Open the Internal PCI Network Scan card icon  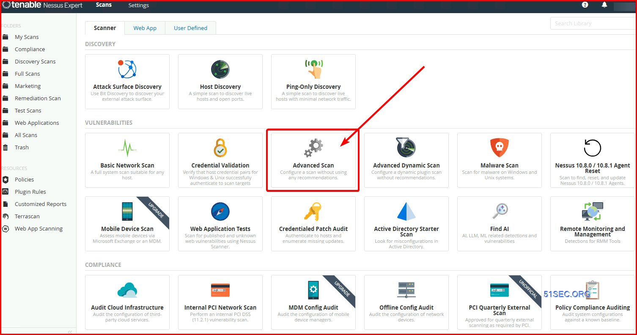tap(220, 290)
